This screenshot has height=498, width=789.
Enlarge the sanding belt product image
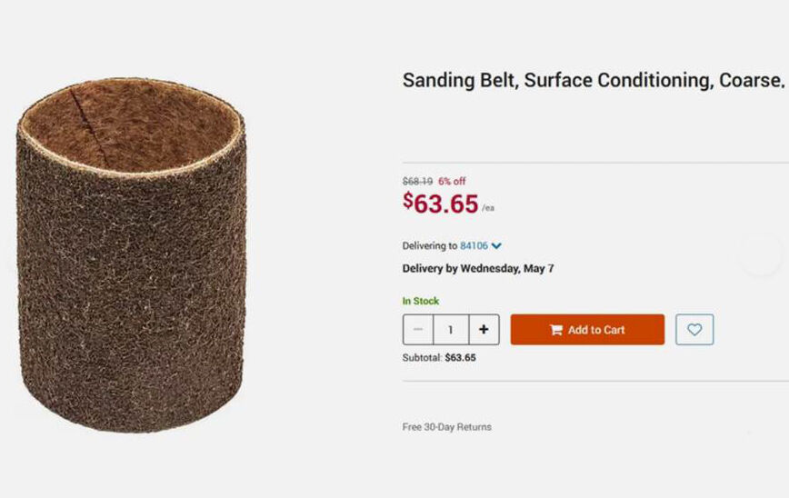(x=131, y=254)
